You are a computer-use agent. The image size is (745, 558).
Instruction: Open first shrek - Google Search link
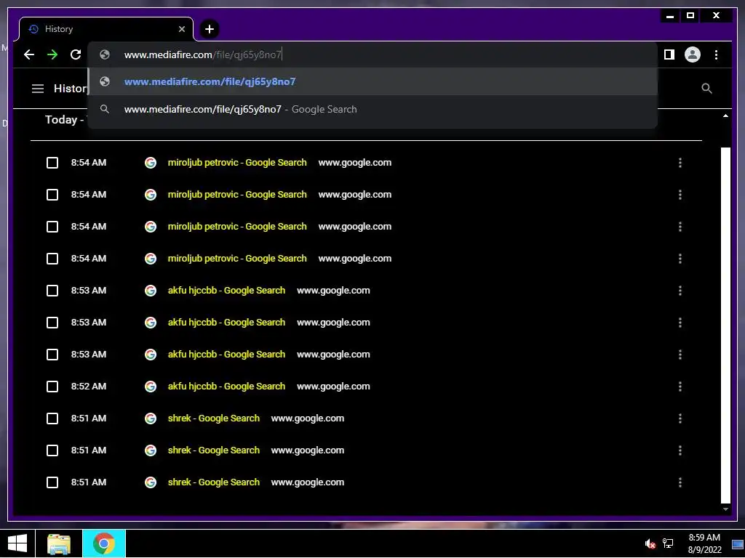(x=213, y=418)
